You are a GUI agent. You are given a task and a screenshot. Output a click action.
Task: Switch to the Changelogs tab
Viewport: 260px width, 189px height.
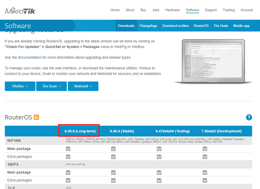(x=148, y=26)
